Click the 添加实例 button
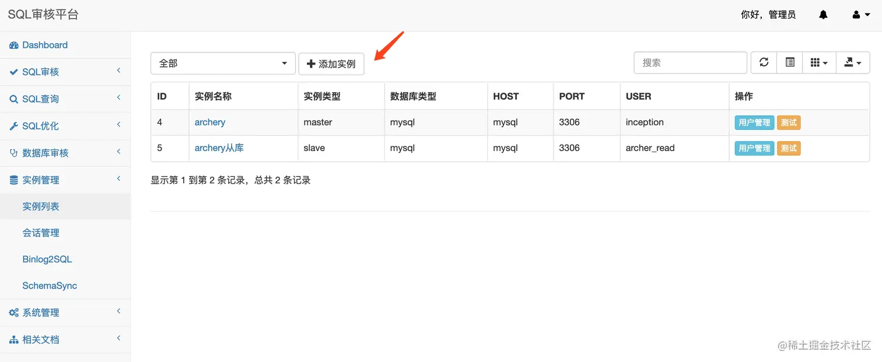Image resolution: width=882 pixels, height=362 pixels. pyautogui.click(x=331, y=64)
